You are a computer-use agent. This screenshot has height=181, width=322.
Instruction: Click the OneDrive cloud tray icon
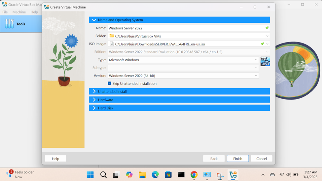pyautogui.click(x=272, y=175)
